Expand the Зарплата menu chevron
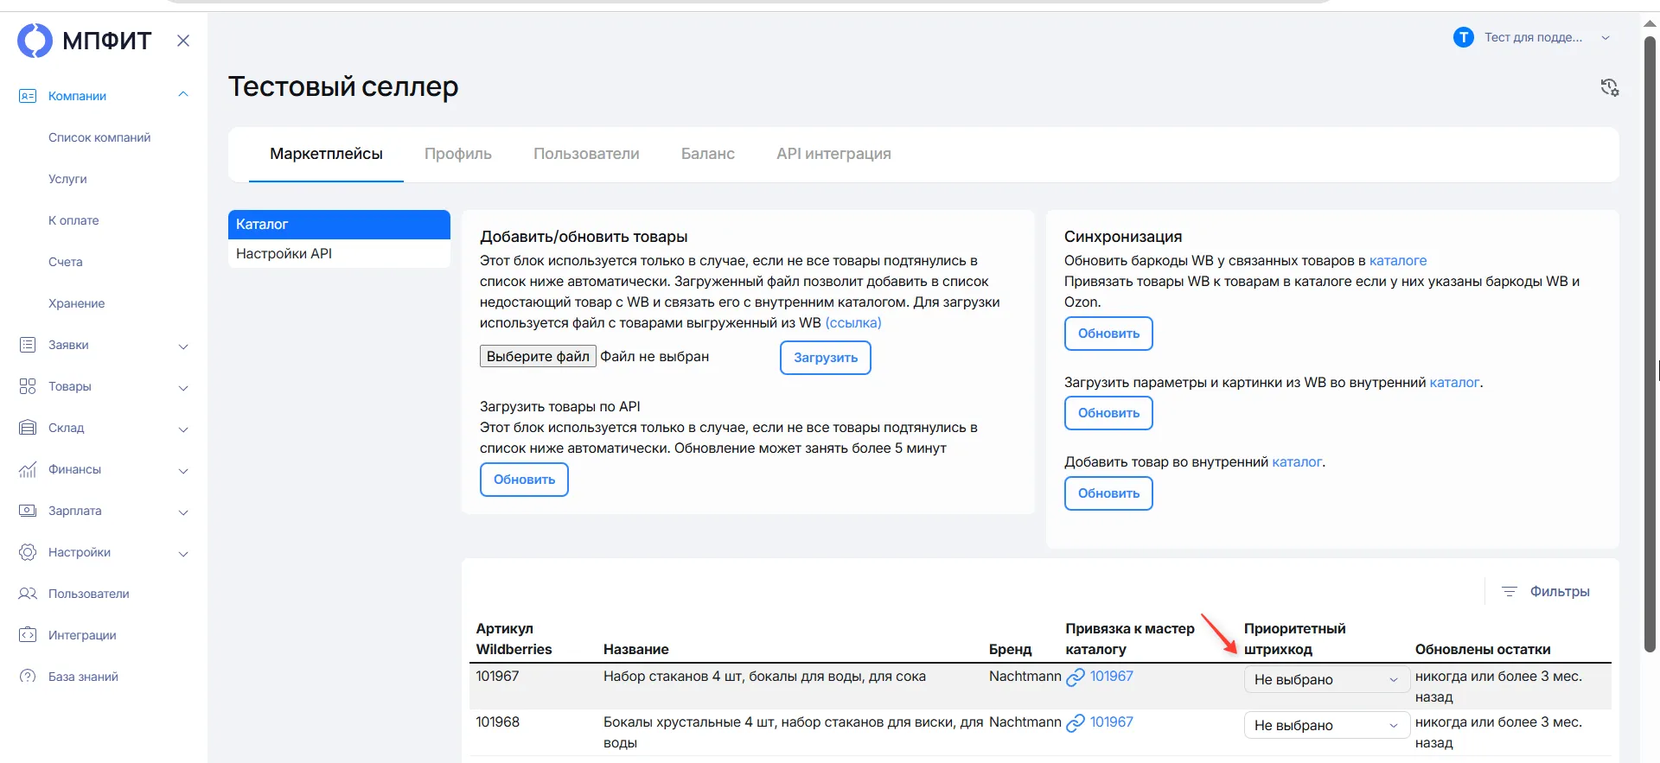 (x=183, y=512)
